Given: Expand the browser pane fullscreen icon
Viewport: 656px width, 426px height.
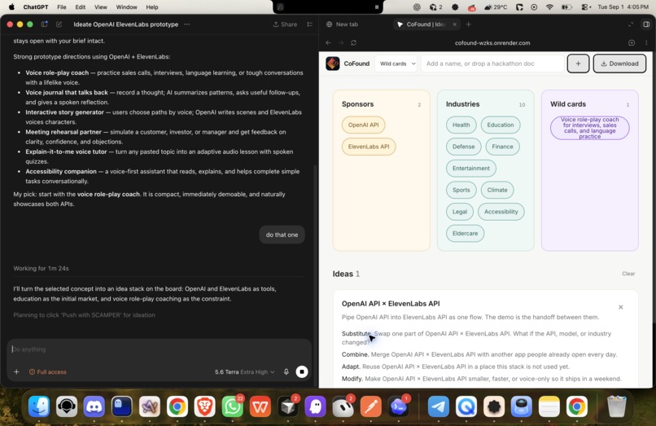Looking at the screenshot, I should (631, 24).
